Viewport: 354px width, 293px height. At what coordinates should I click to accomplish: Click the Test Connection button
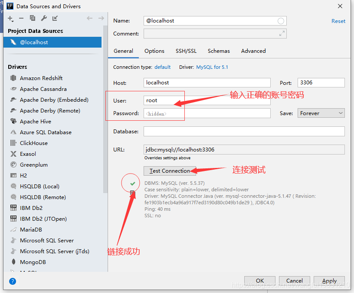click(x=170, y=171)
